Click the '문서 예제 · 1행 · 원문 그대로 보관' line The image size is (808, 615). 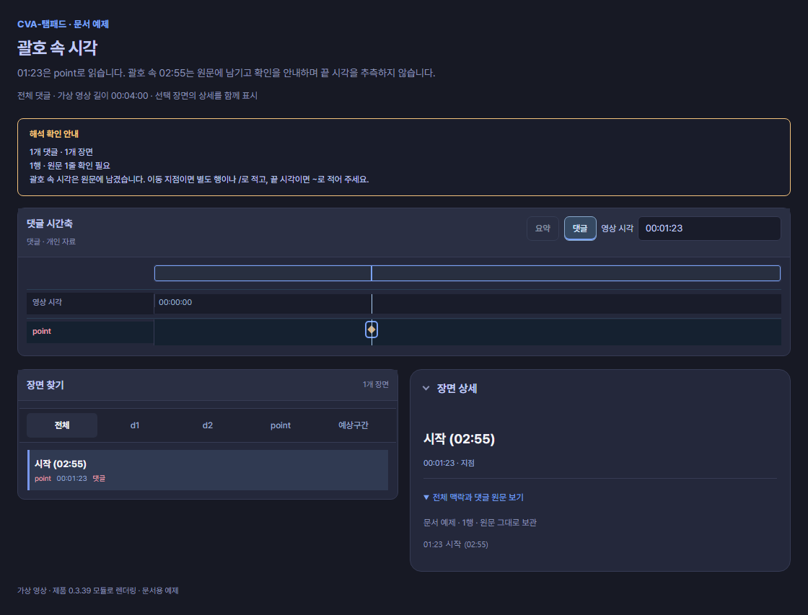tap(480, 522)
